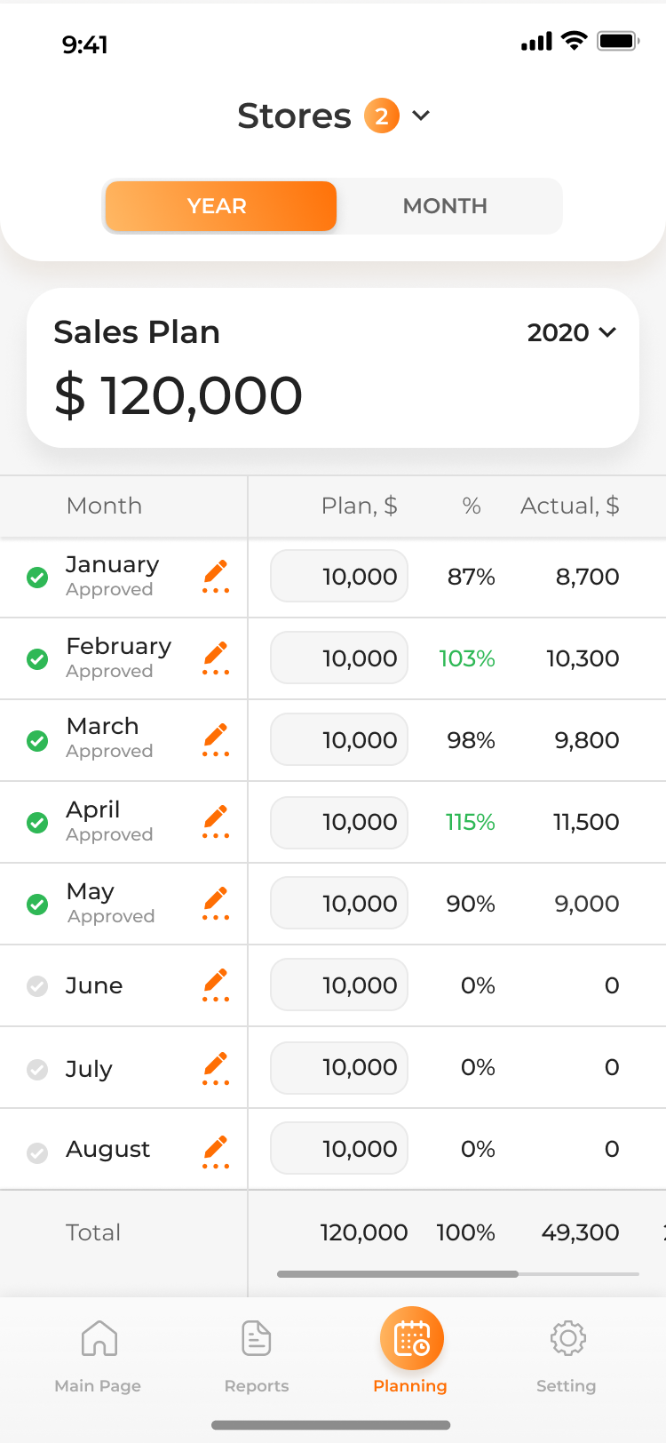This screenshot has width=666, height=1443.
Task: Open the Main Page home icon
Action: [99, 1338]
